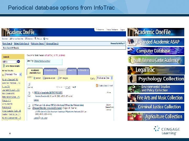
Task: Open the Full-text link under result 2
Action: point(36,118)
